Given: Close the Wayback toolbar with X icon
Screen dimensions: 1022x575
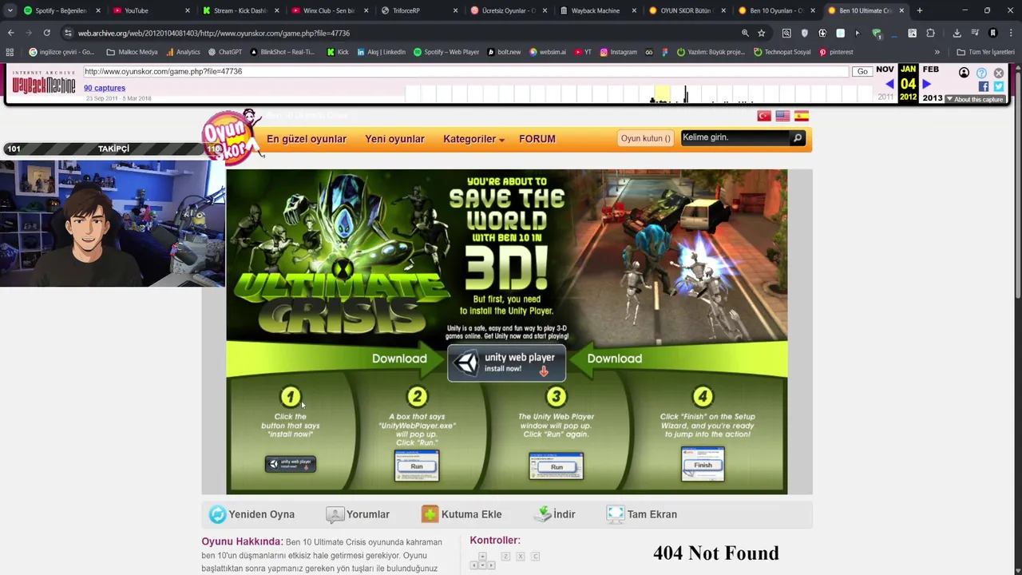Looking at the screenshot, I should (999, 73).
